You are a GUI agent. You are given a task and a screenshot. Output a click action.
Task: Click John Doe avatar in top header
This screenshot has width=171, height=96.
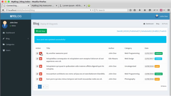(x=157, y=16)
